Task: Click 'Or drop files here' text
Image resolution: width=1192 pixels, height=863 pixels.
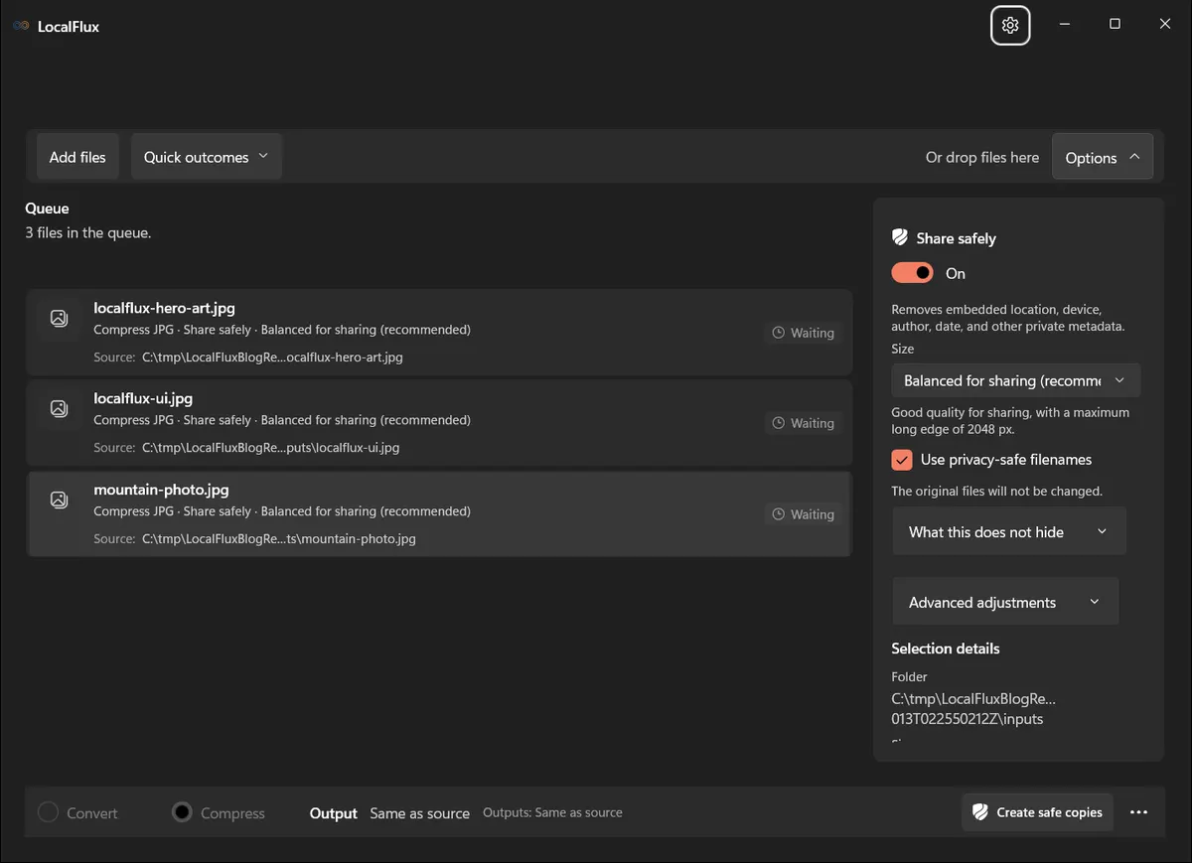Action: pyautogui.click(x=982, y=157)
